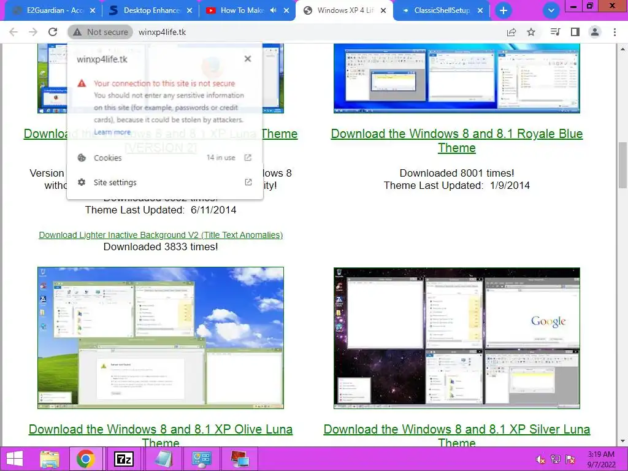628x471 pixels.
Task: Click the cookie icon in the popup
Action: pos(82,158)
